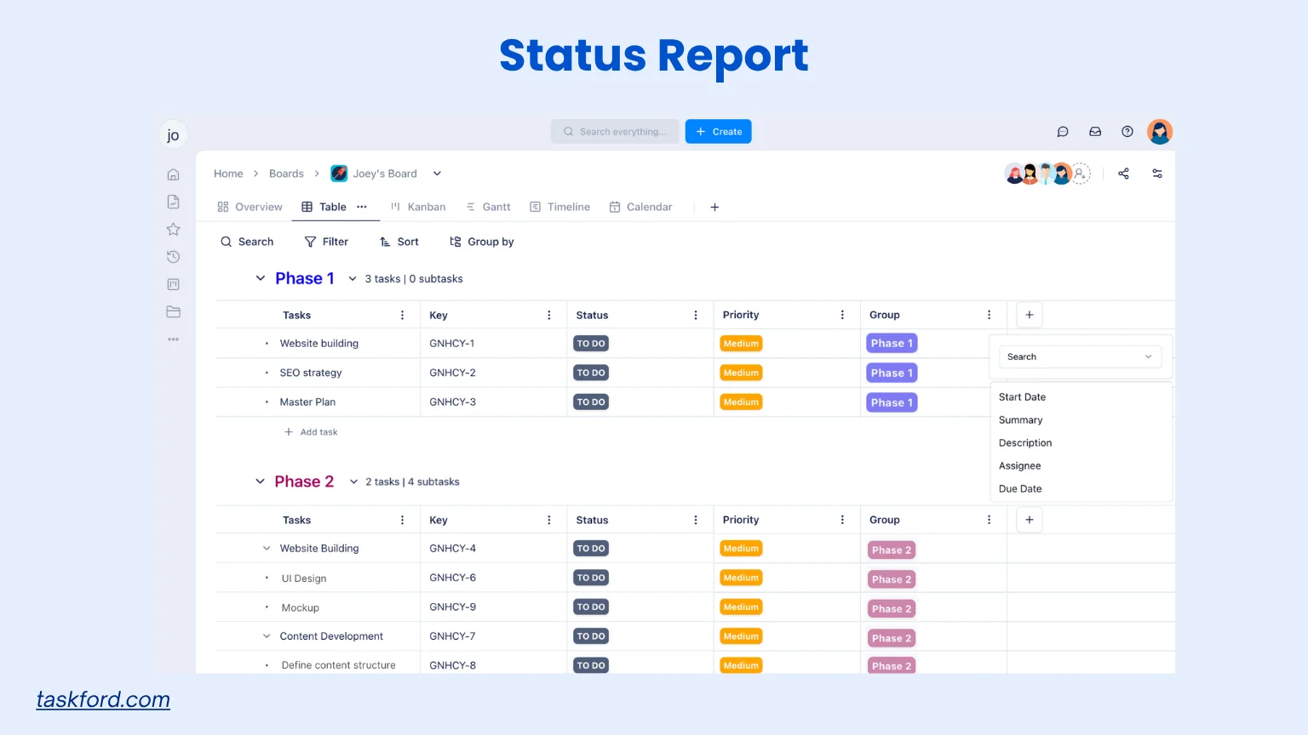
Task: Click the Phase 1 group tag for Website building
Action: click(x=891, y=344)
